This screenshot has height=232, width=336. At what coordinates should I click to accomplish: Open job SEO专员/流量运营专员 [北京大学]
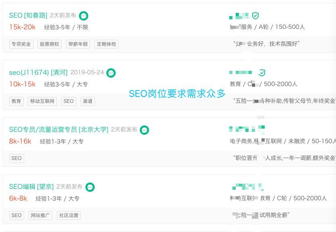pos(59,129)
